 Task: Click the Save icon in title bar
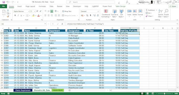tap(4, 2)
